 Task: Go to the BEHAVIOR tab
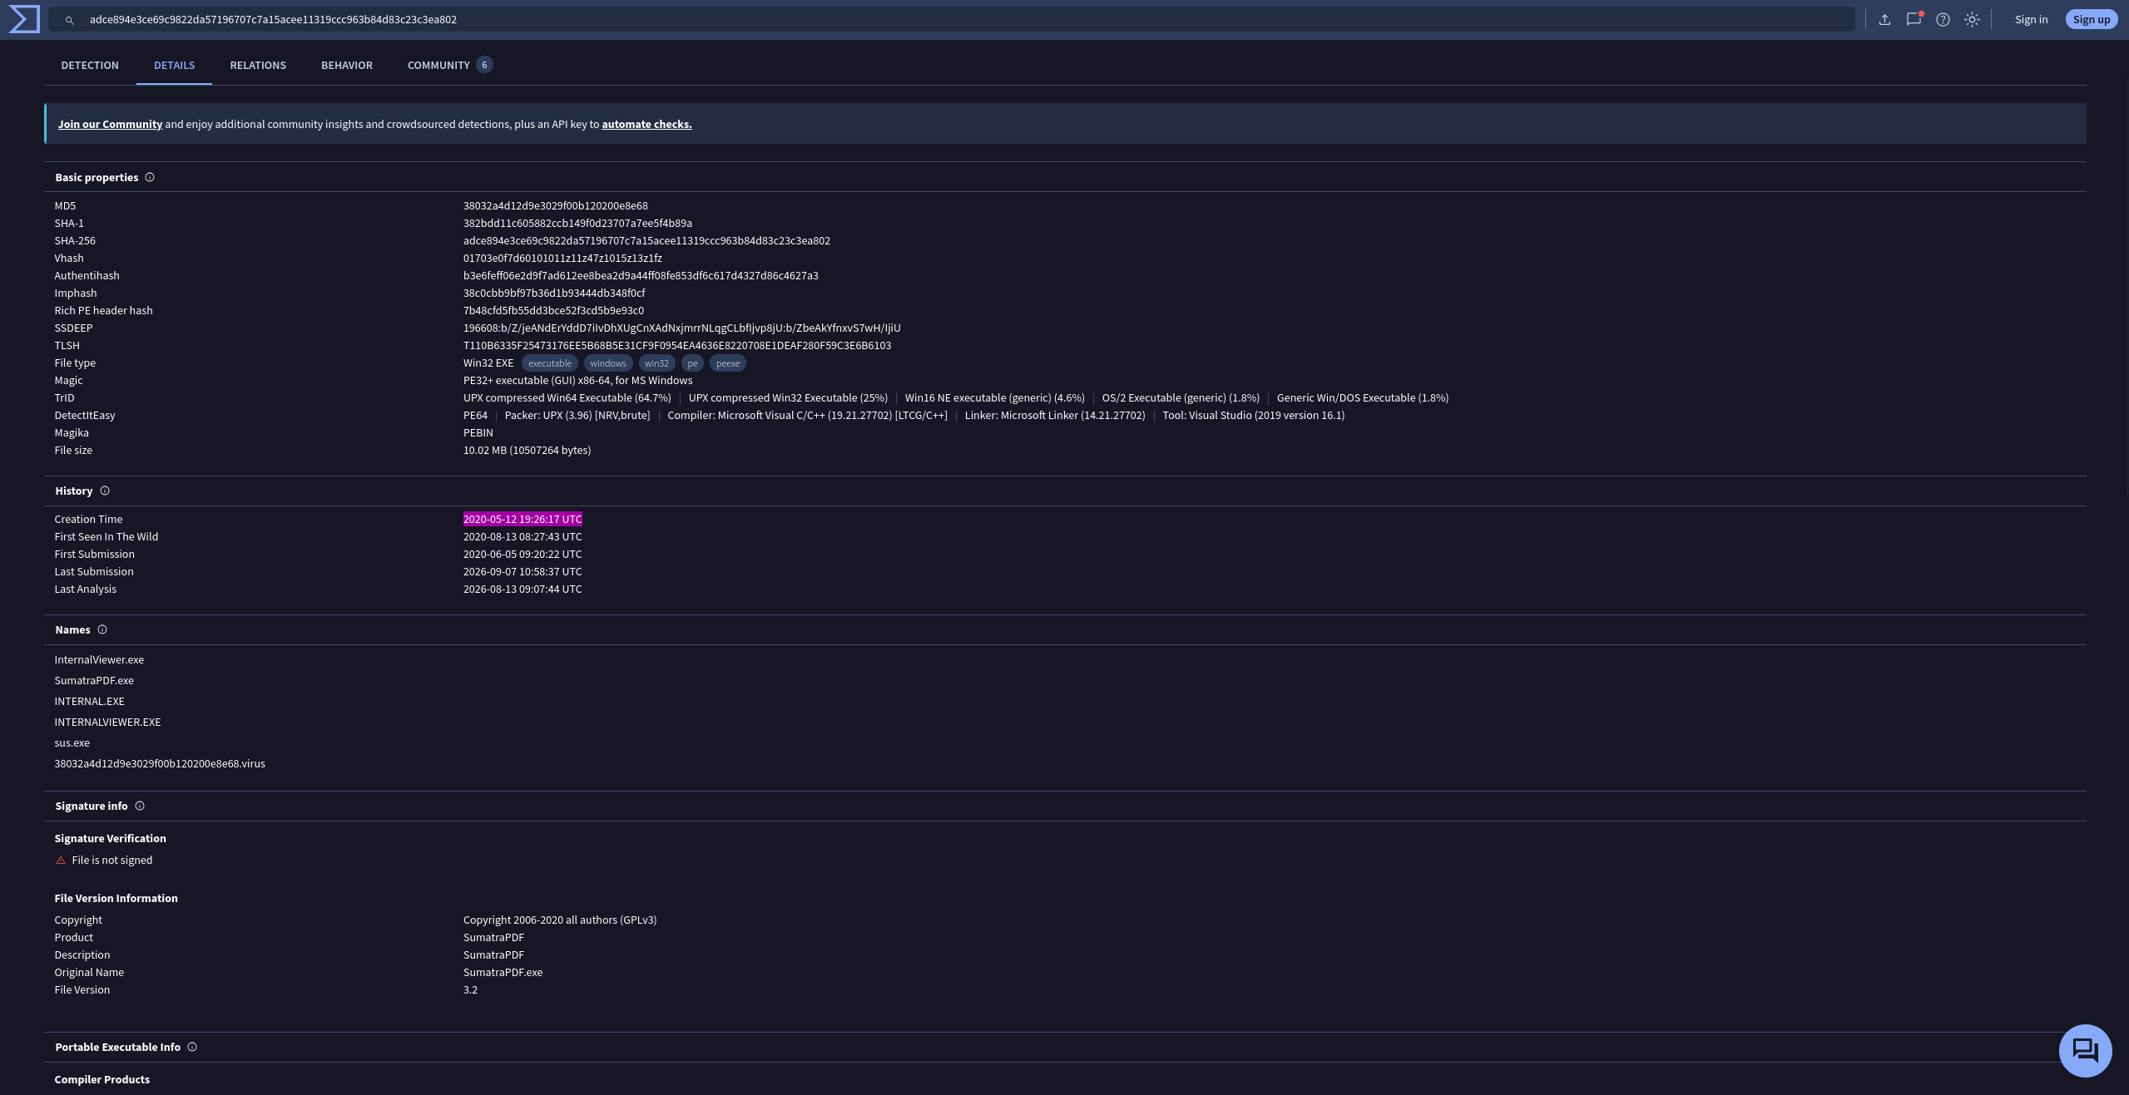pyautogui.click(x=347, y=65)
